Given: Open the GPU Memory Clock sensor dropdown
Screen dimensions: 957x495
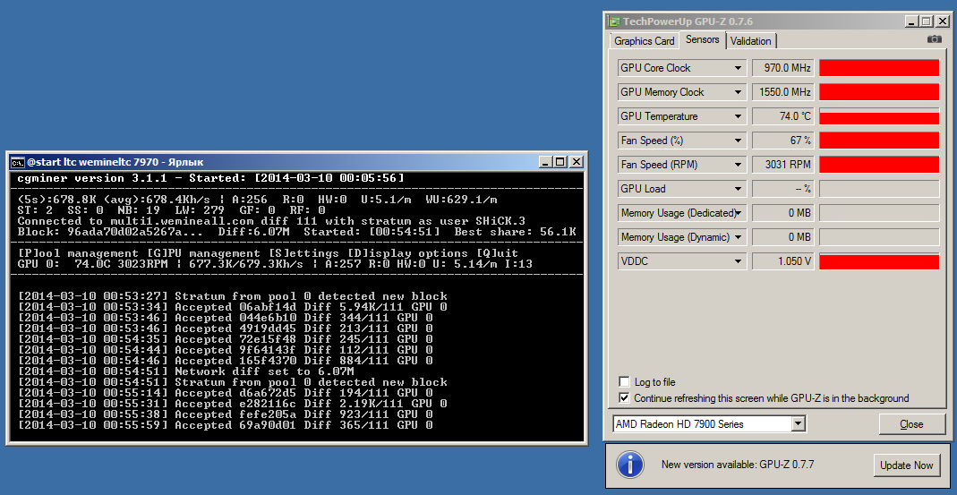Looking at the screenshot, I should click(x=738, y=92).
